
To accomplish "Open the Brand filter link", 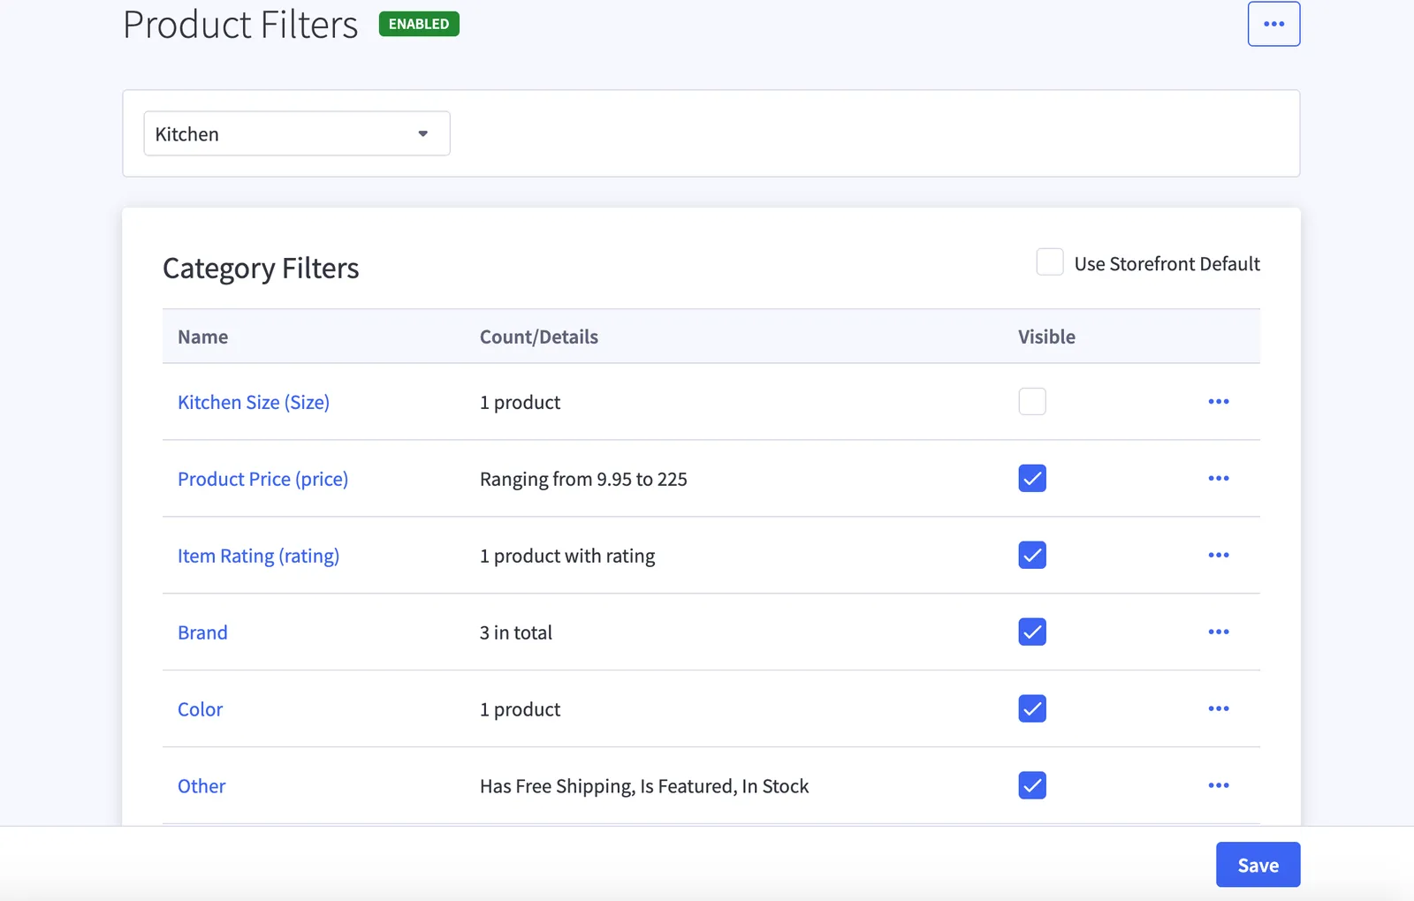I will point(202,632).
